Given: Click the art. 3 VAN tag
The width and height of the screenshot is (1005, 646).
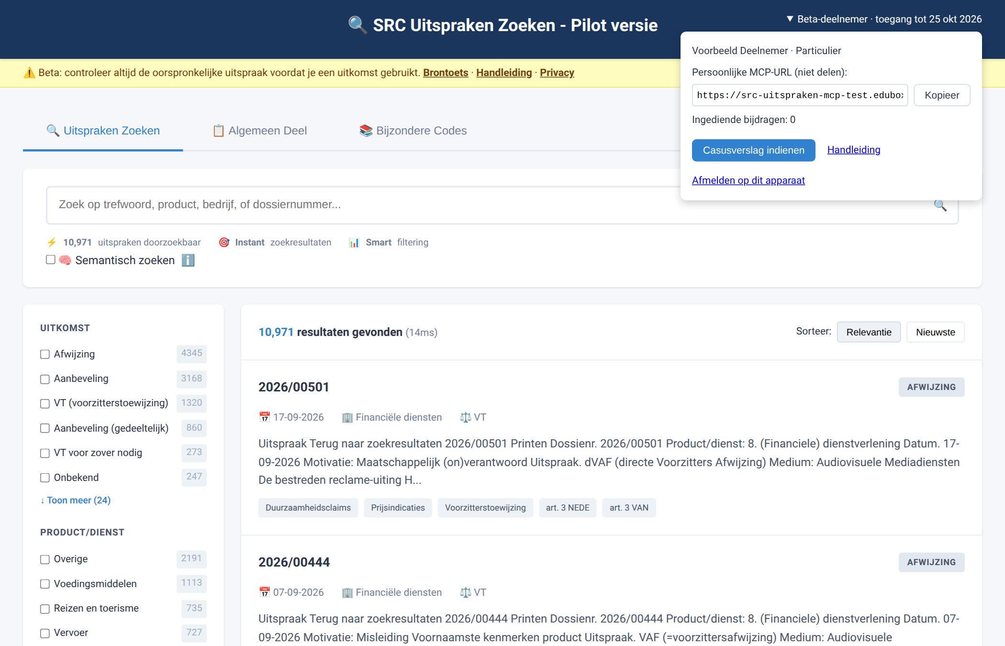Looking at the screenshot, I should tap(629, 508).
